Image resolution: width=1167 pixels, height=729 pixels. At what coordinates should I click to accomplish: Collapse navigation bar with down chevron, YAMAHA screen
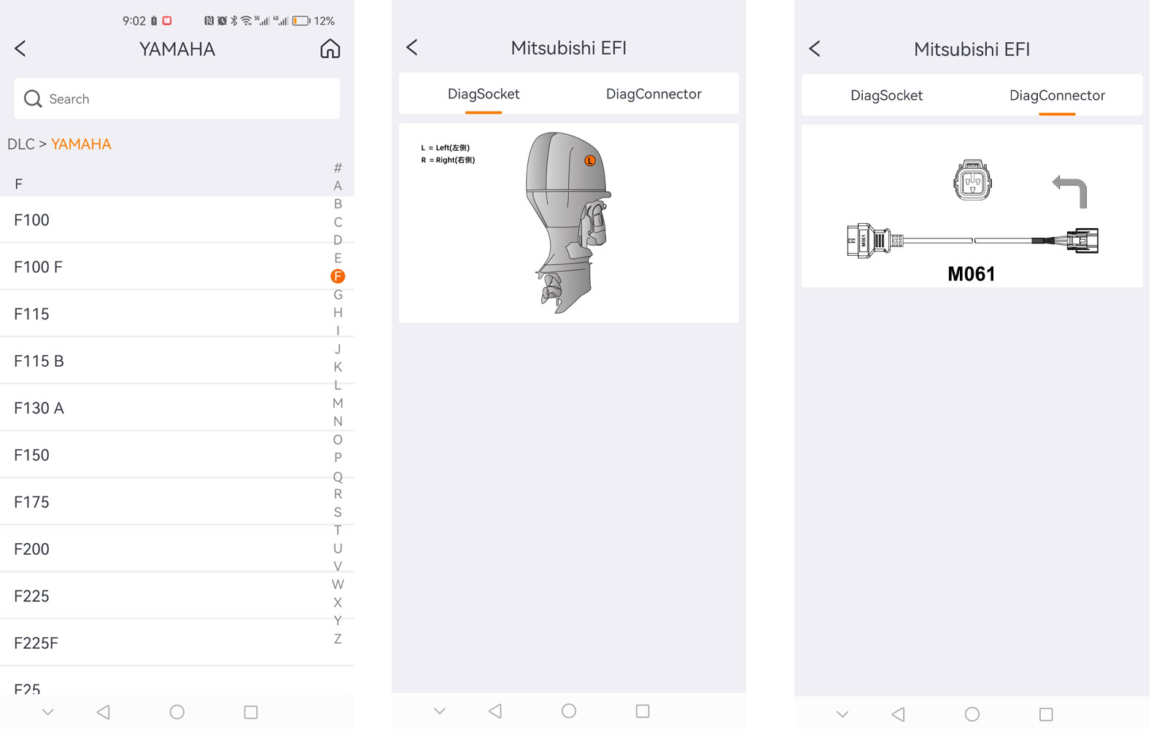tap(48, 712)
